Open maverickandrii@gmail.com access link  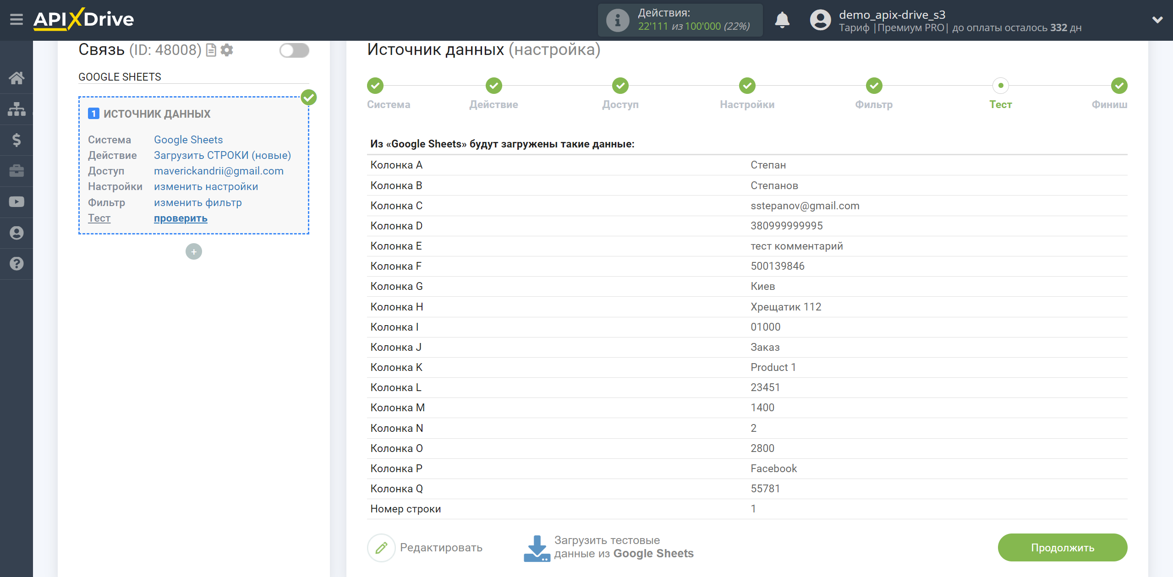pyautogui.click(x=219, y=171)
